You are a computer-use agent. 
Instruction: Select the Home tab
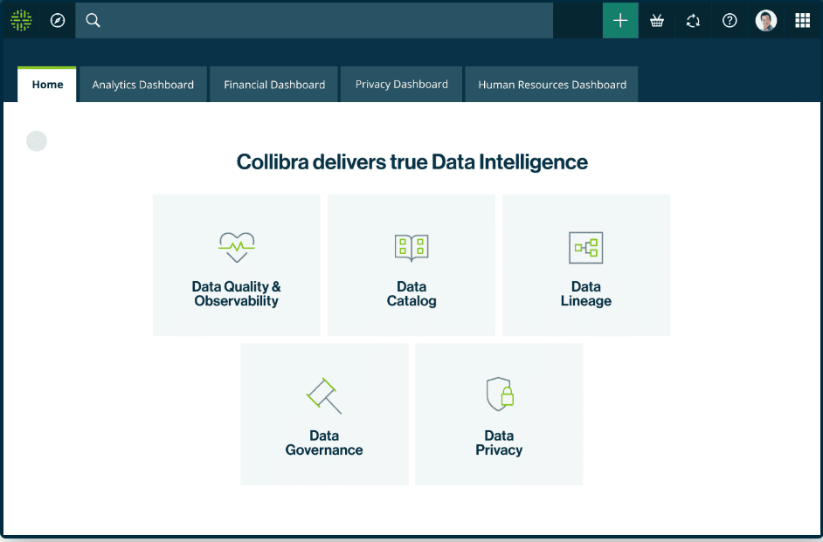point(47,85)
